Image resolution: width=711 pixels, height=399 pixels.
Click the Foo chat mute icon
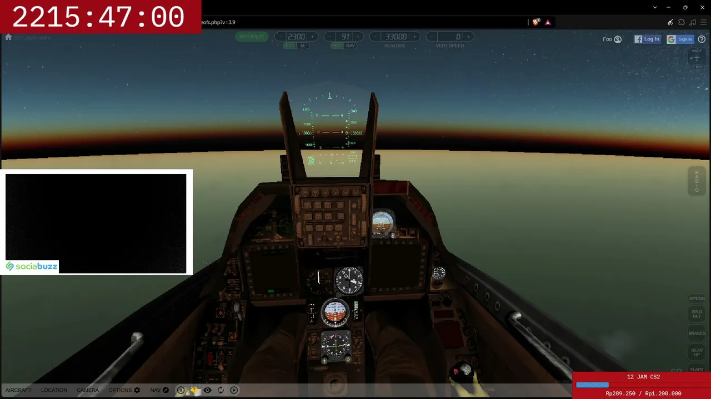click(618, 39)
